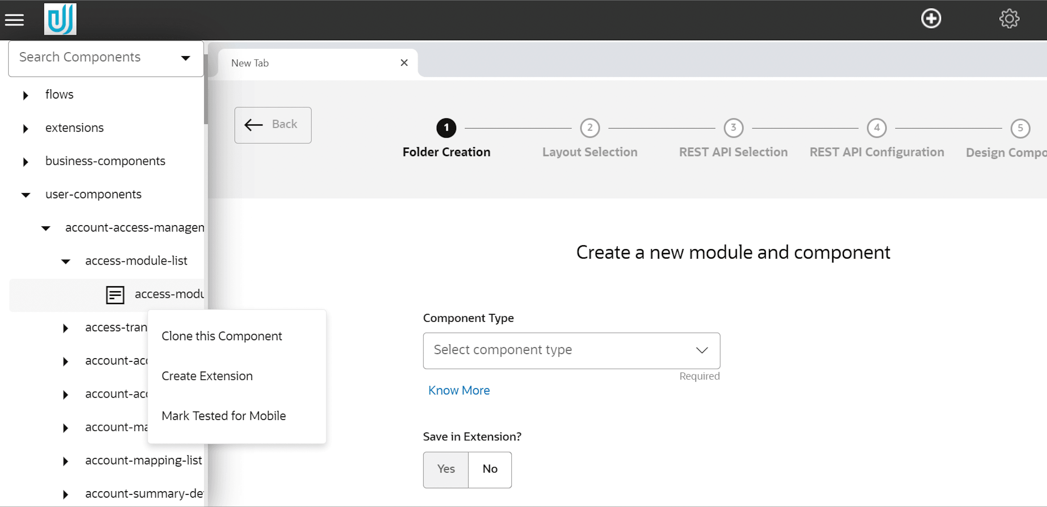Set Save in Extension to No
Screen dimensions: 1047x507
click(x=489, y=469)
